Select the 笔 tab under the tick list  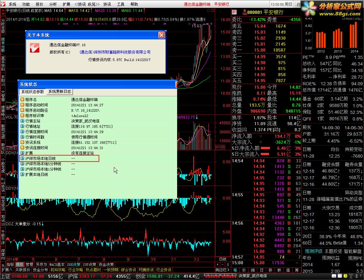pyautogui.click(x=235, y=270)
